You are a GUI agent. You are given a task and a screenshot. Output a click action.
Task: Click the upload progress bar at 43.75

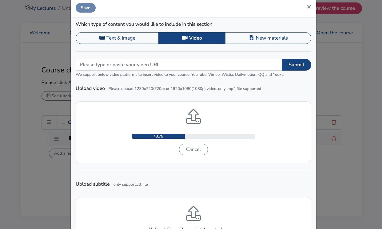tap(193, 136)
